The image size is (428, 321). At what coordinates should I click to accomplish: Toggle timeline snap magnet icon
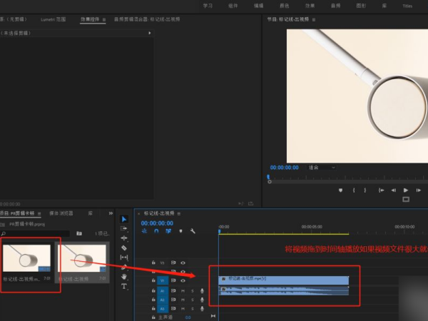[156, 230]
